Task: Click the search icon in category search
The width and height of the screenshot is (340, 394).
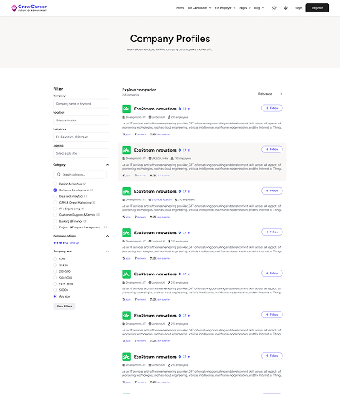Action: point(58,175)
